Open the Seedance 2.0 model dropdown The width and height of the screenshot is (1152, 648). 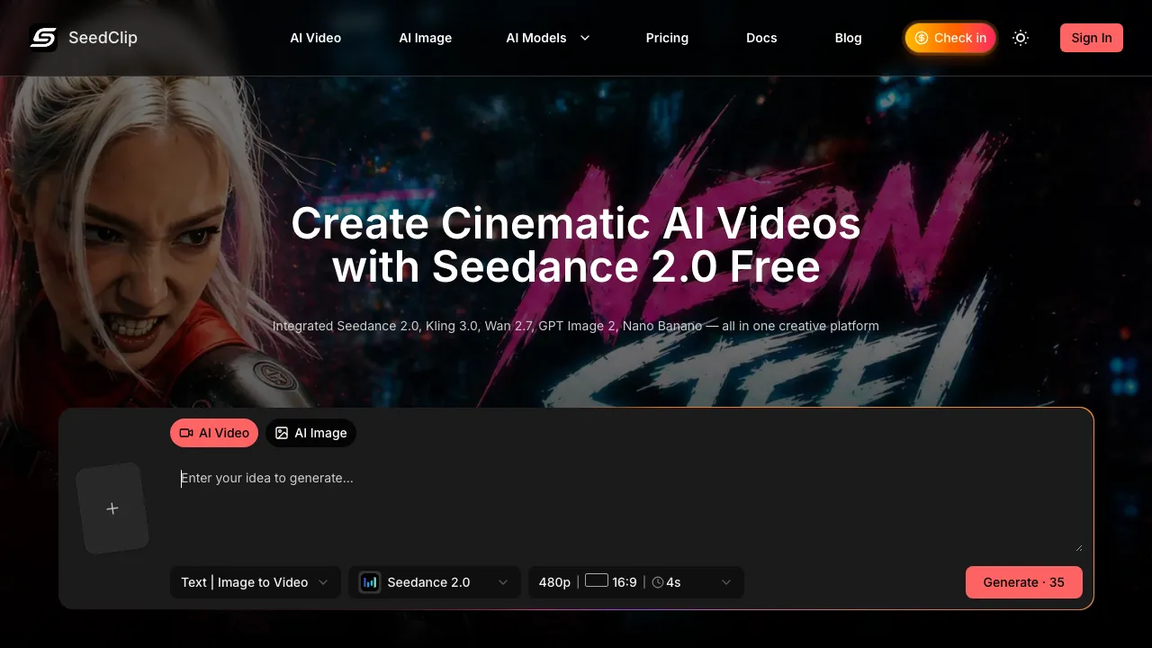click(x=435, y=582)
